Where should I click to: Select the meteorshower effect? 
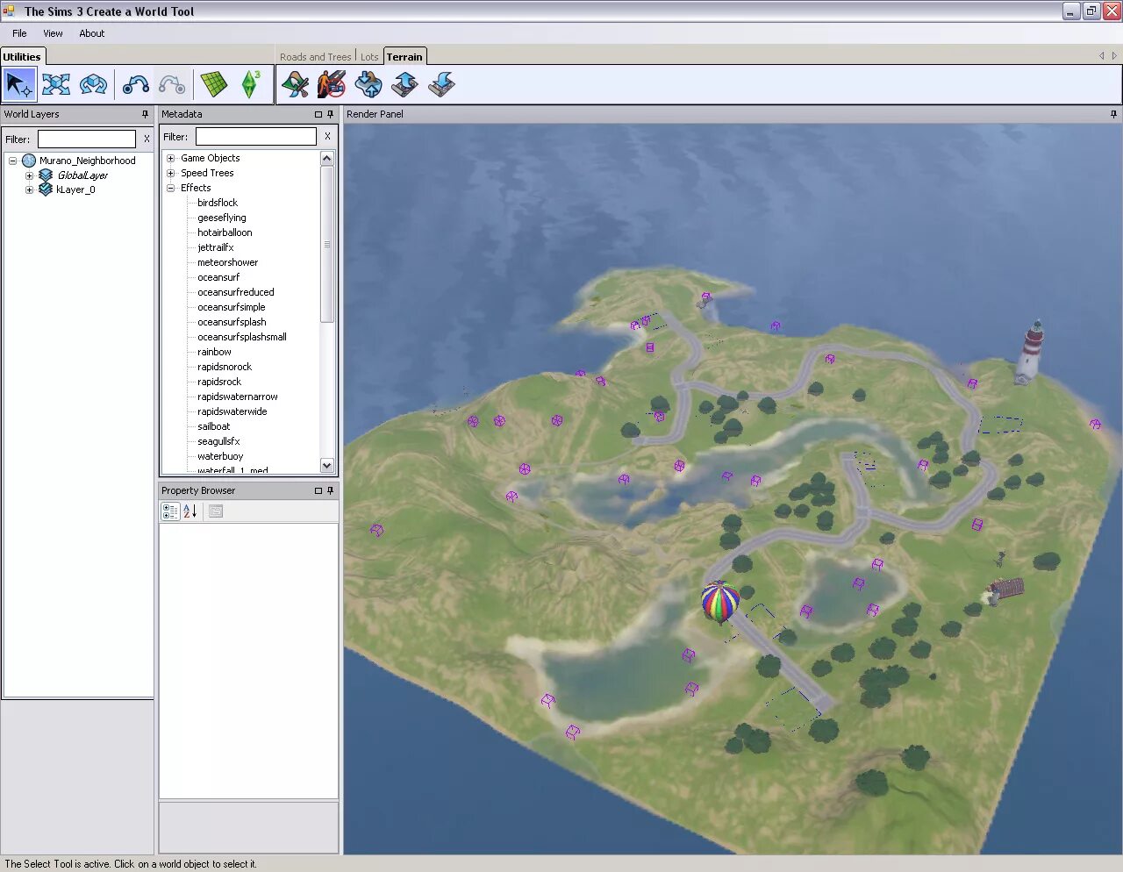click(x=228, y=262)
